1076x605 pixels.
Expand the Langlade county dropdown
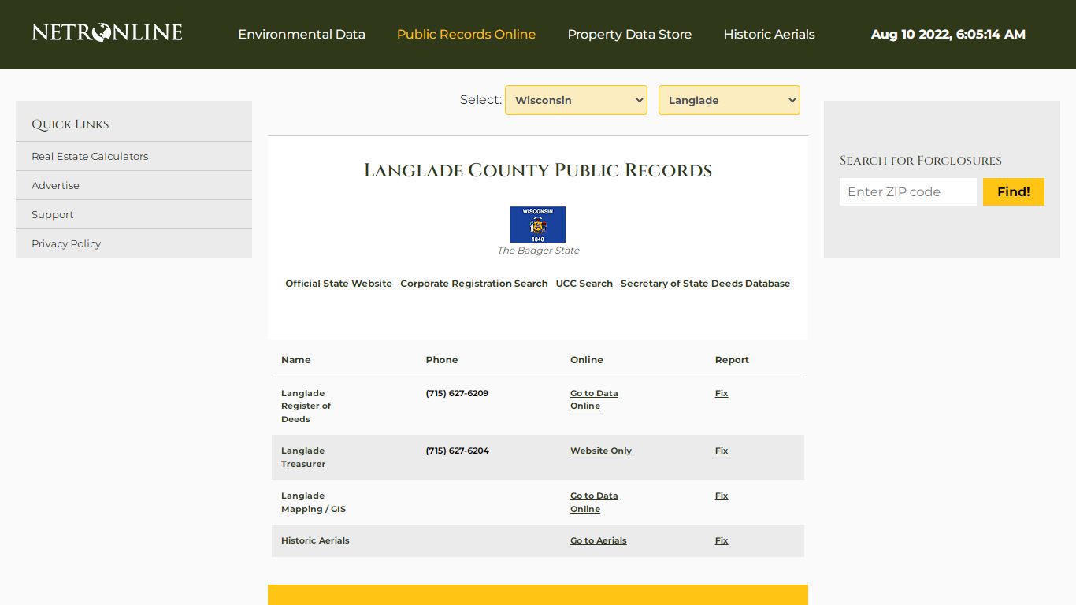[x=729, y=100]
